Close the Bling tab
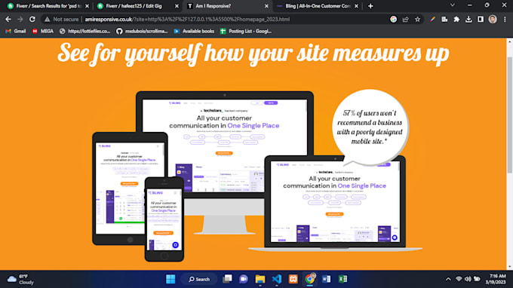 [x=356, y=6]
